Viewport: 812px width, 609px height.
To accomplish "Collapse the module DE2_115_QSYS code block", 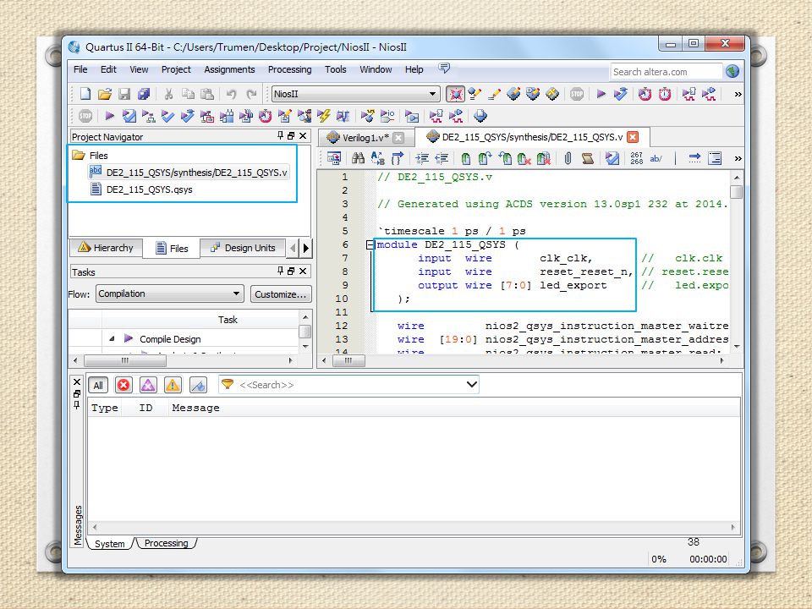I will point(370,244).
